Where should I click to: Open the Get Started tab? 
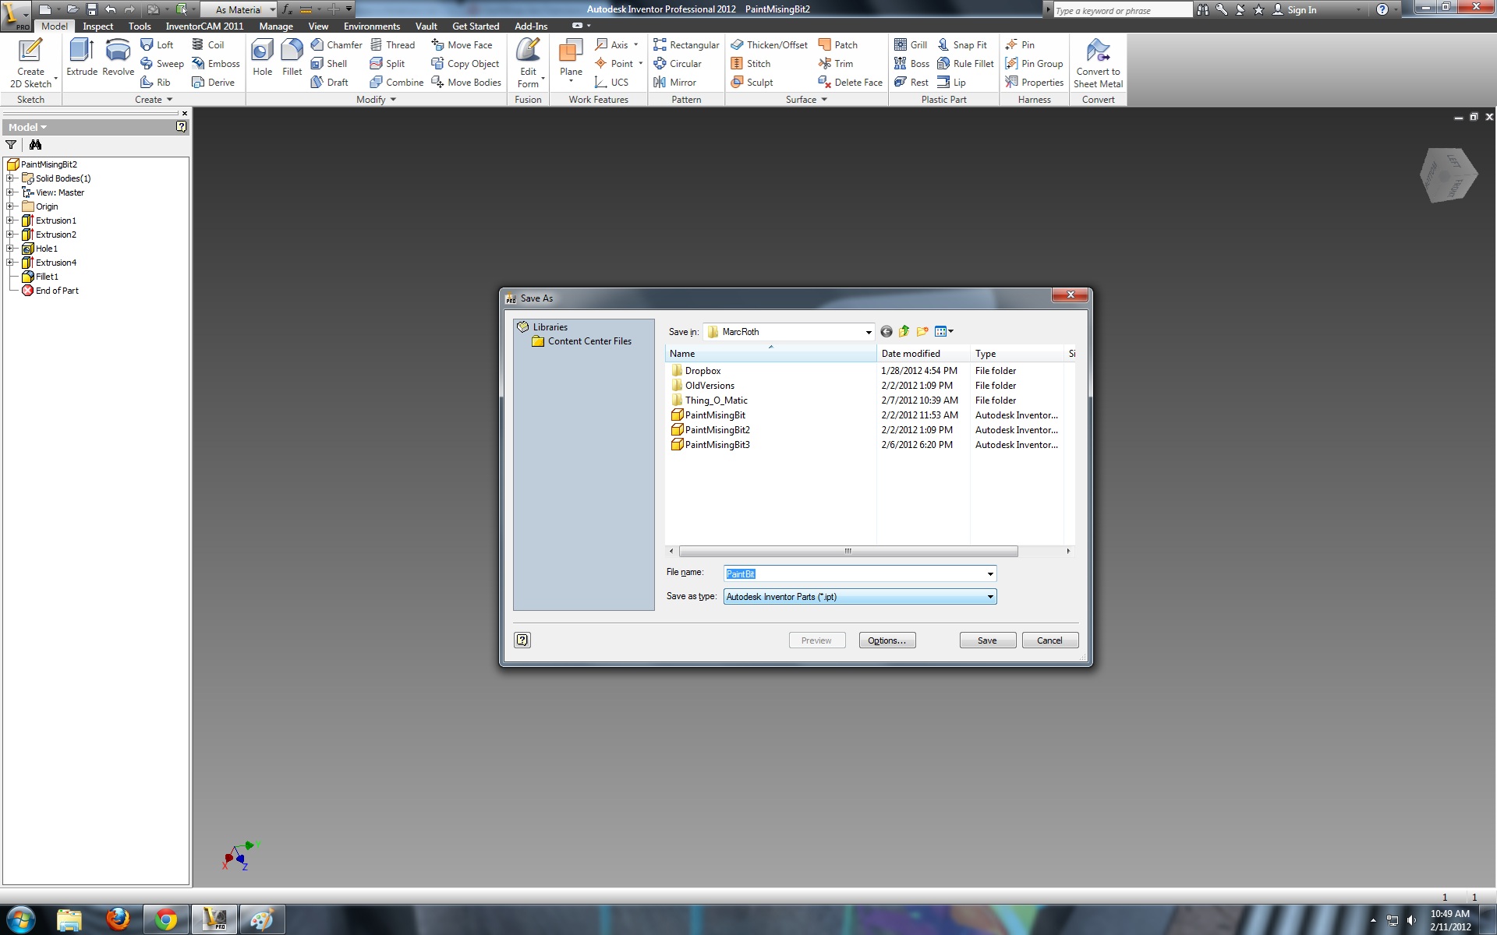pos(476,26)
